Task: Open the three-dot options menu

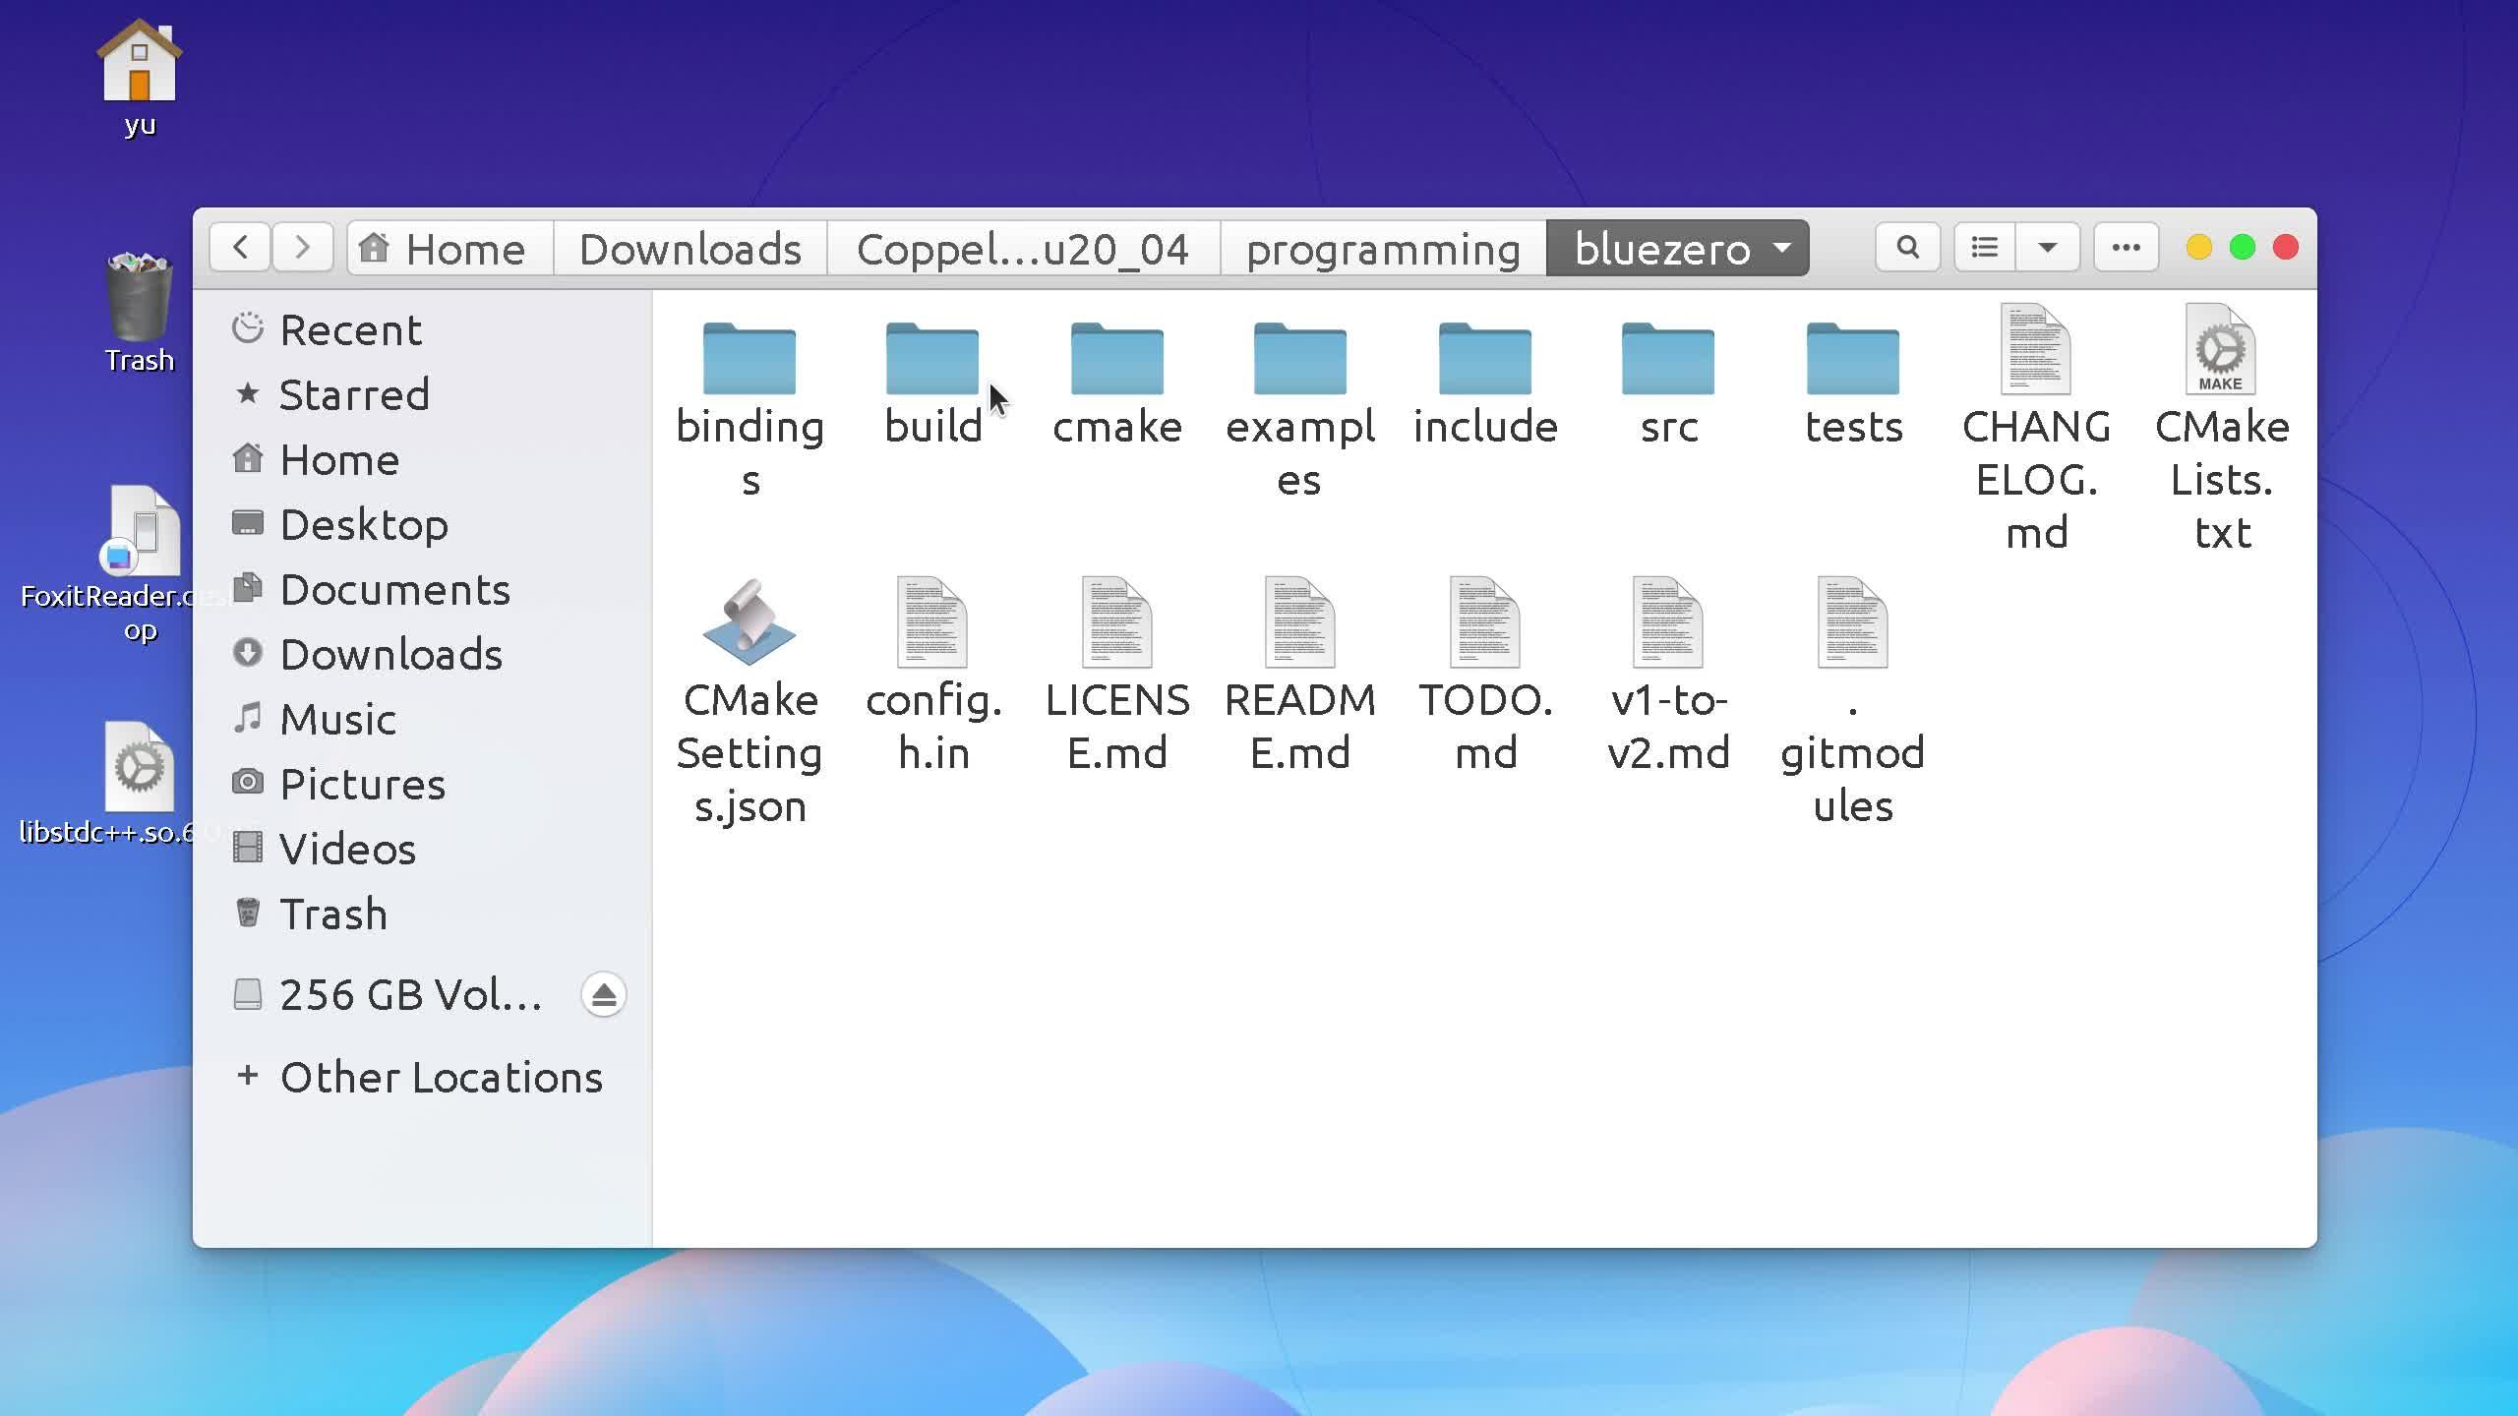Action: [2124, 247]
